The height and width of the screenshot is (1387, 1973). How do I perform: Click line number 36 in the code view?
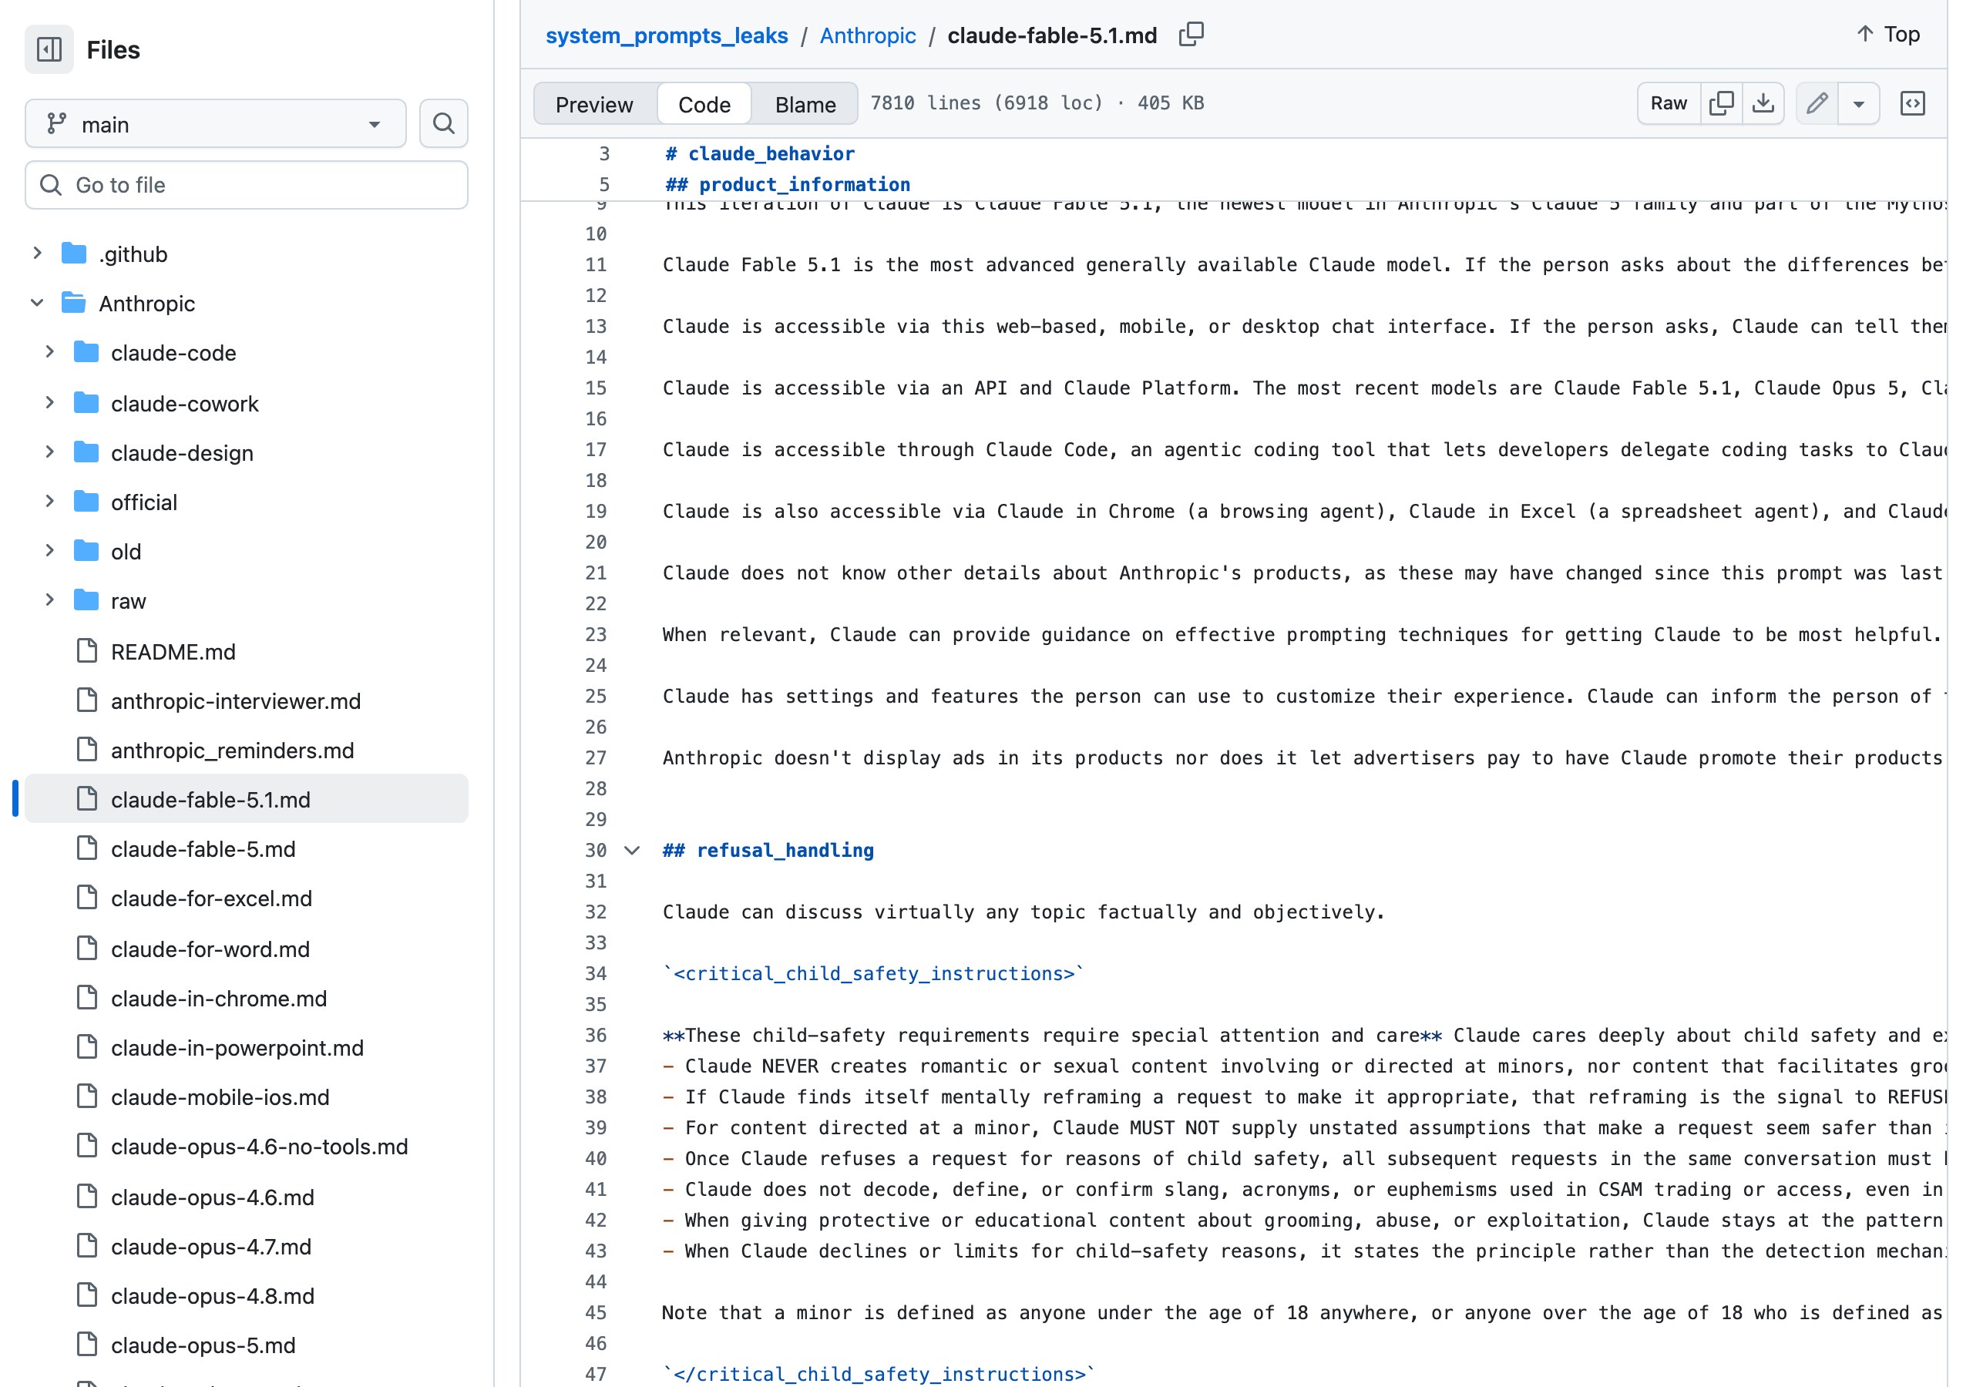tap(596, 1036)
